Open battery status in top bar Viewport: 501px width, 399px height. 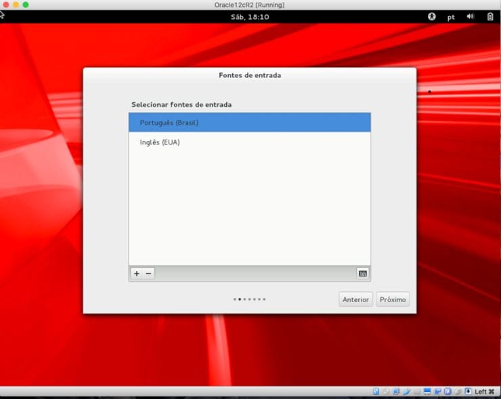click(x=490, y=17)
